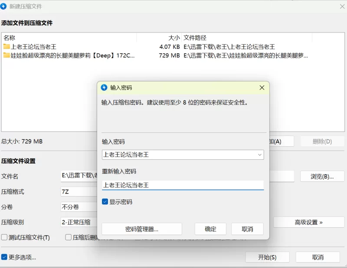Start compression with 开始(S)

tap(267, 257)
